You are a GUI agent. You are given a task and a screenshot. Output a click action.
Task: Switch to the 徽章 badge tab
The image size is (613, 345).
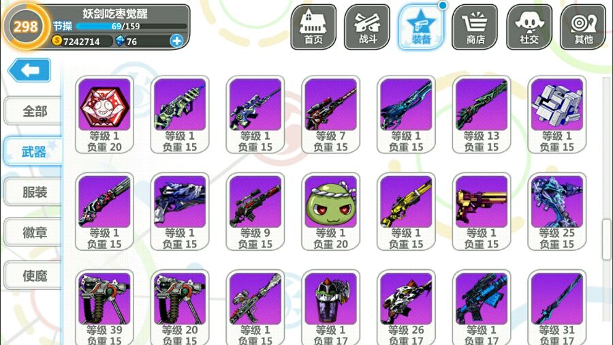(33, 232)
